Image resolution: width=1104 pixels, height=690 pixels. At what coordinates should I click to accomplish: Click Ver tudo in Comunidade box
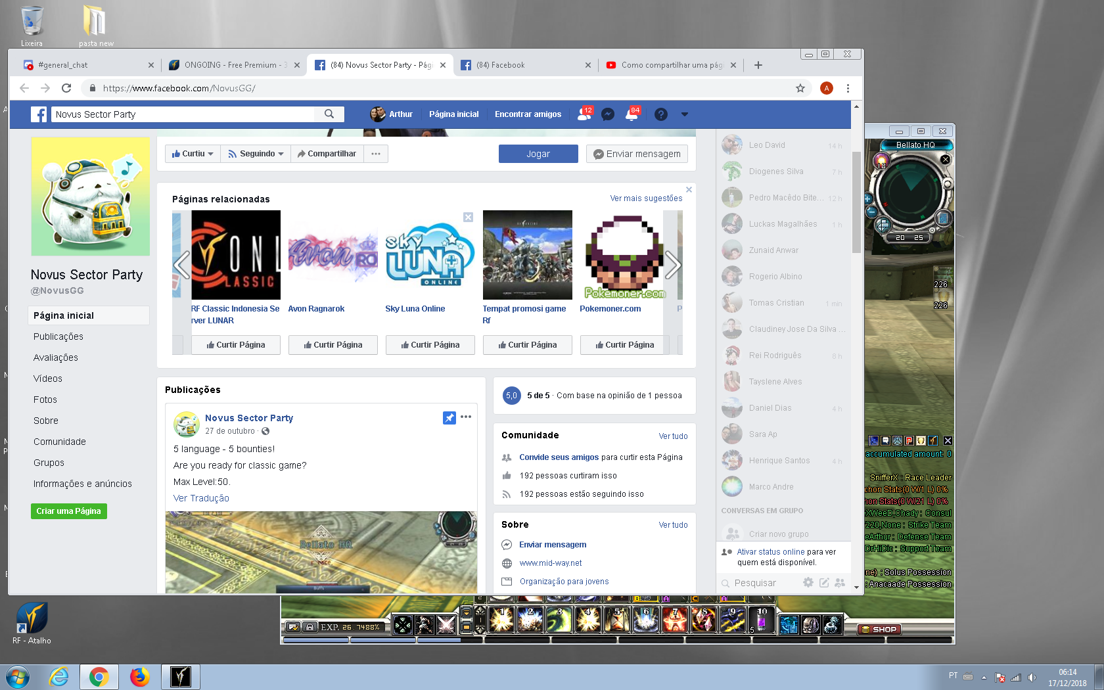673,436
